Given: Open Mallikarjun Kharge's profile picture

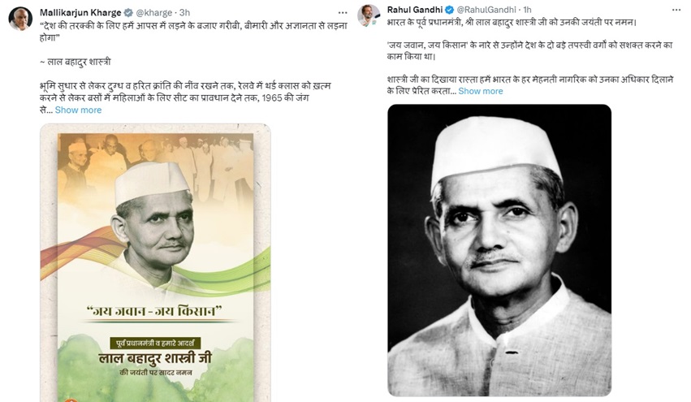Looking at the screenshot, I should [20, 19].
